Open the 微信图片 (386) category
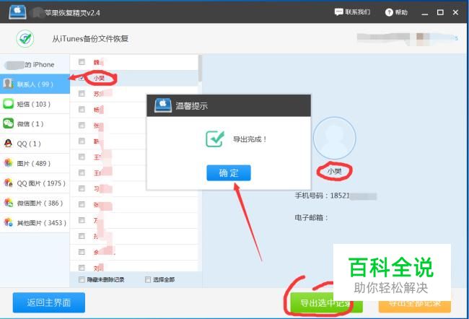 tap(35, 203)
